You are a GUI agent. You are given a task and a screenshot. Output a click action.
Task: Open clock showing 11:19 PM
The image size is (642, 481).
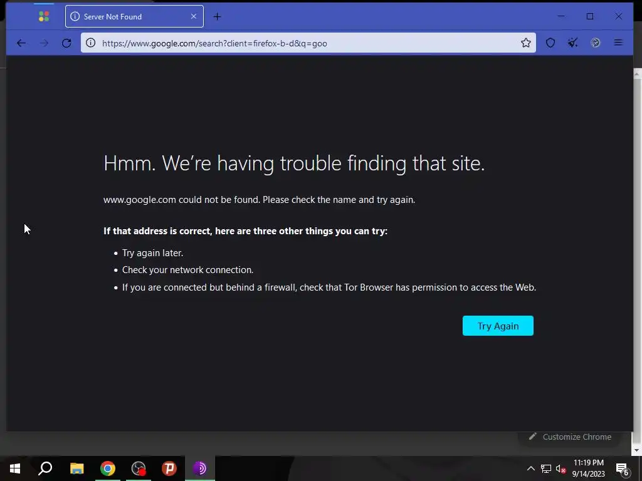pos(588,468)
